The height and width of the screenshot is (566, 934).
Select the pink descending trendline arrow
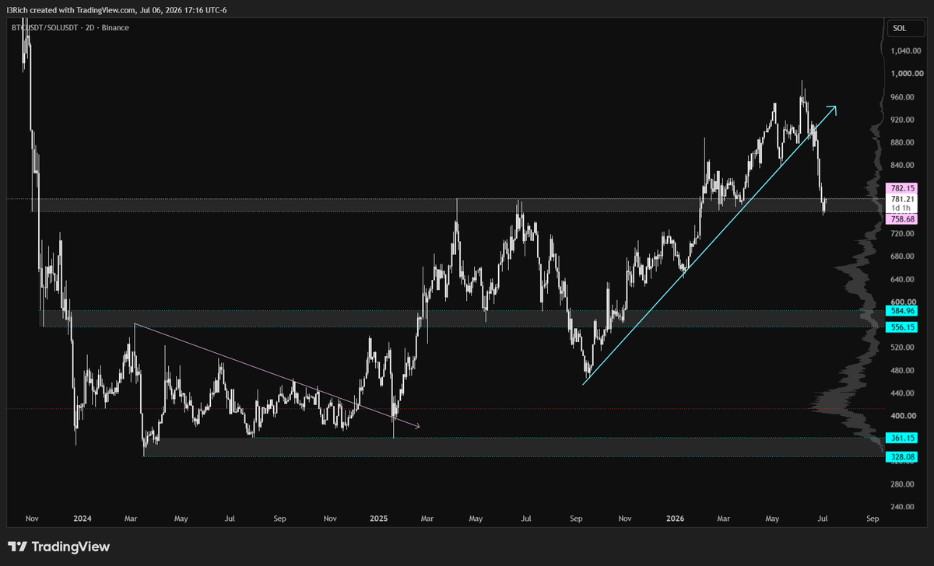click(277, 375)
